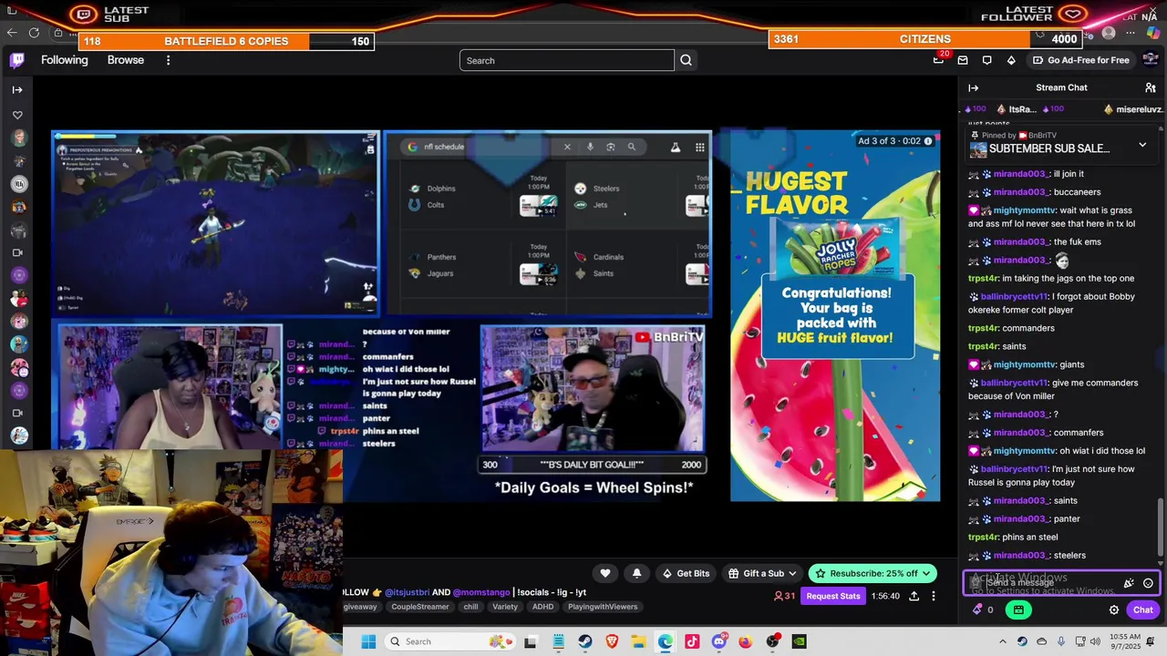Image resolution: width=1167 pixels, height=656 pixels.
Task: Click the Get Bits button
Action: point(686,573)
